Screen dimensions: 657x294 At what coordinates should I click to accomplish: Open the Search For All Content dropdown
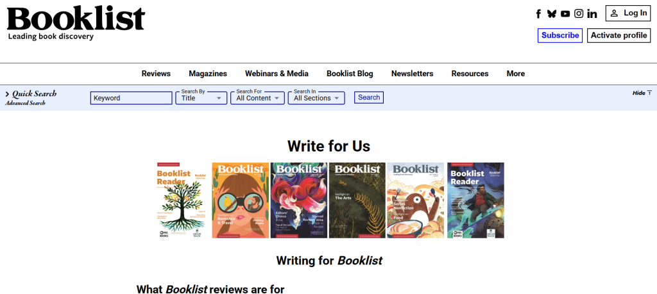(259, 98)
